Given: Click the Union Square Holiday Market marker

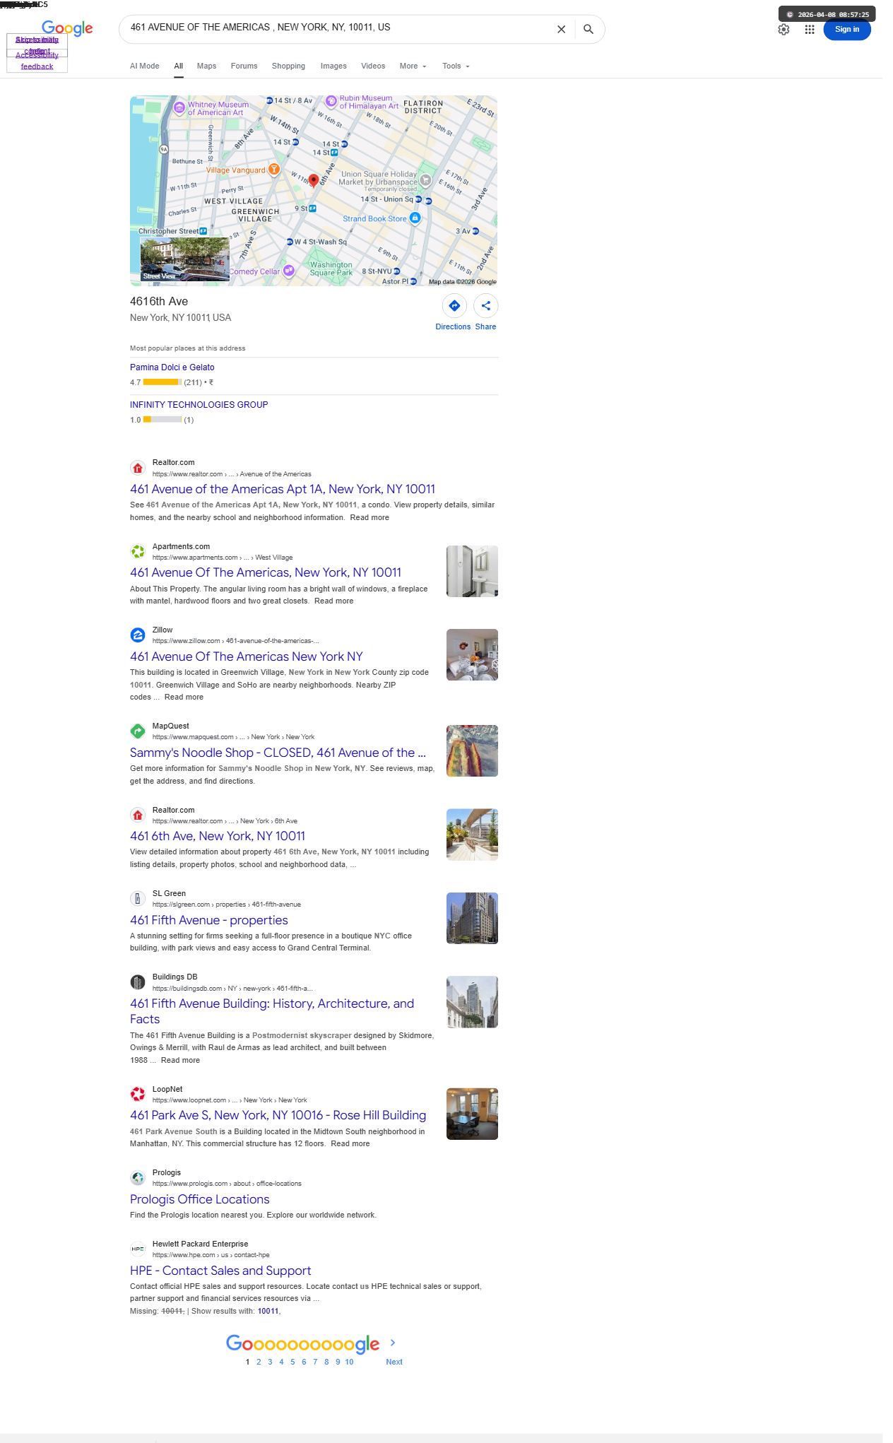Looking at the screenshot, I should tap(425, 180).
